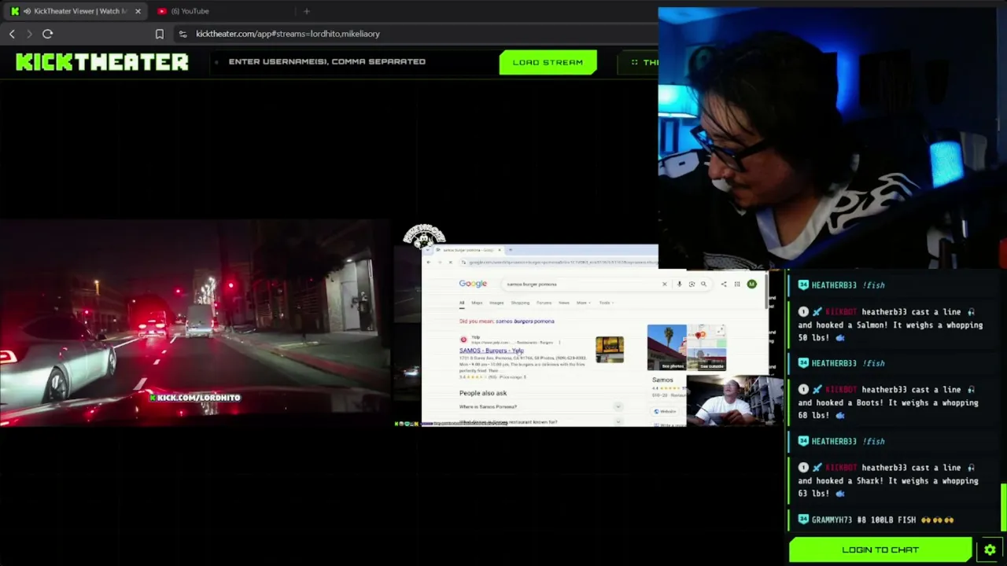Click the red Yelp favicon in result

[463, 340]
